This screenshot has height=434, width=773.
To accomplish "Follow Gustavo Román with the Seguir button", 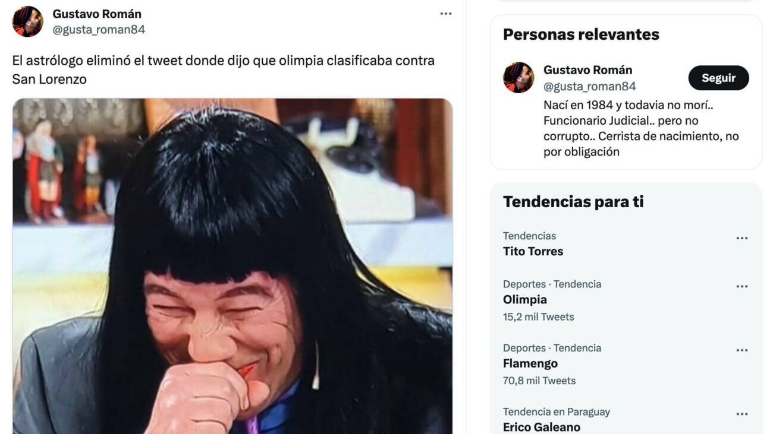I will pyautogui.click(x=718, y=78).
